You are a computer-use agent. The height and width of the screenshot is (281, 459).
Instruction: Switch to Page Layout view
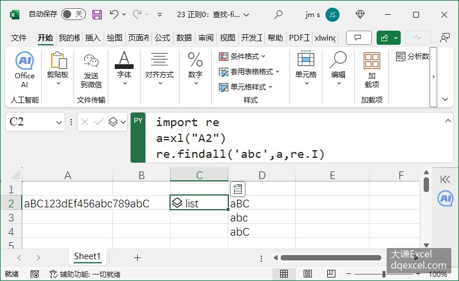pyautogui.click(x=307, y=274)
